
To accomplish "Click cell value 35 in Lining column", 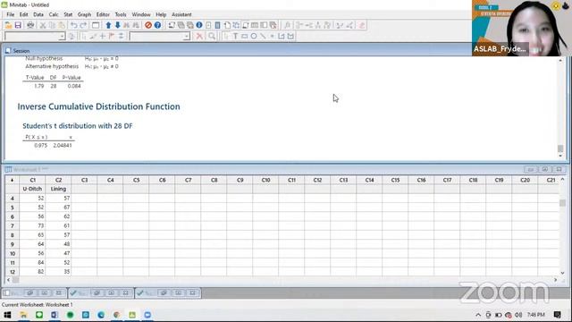I will 58,272.
